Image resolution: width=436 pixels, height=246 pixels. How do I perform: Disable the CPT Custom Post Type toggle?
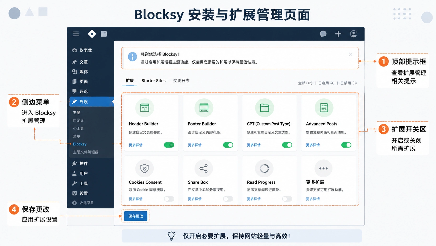[x=287, y=145]
